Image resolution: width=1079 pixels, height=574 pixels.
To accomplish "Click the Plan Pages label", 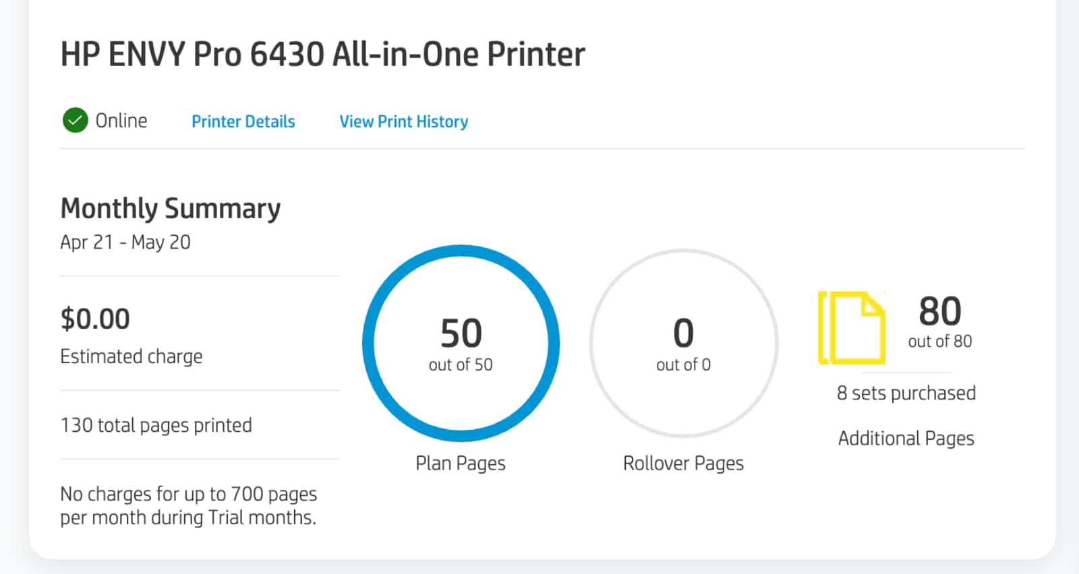I will [460, 463].
